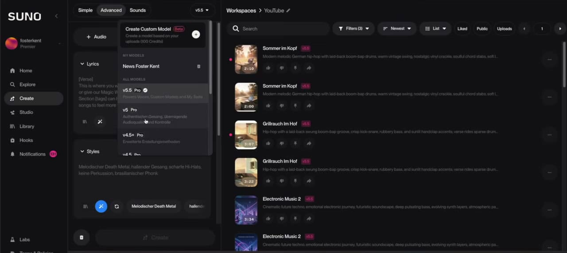The height and width of the screenshot is (253, 567).
Task: Like the Electronic Music 2 3:34 song
Action: tap(268, 218)
